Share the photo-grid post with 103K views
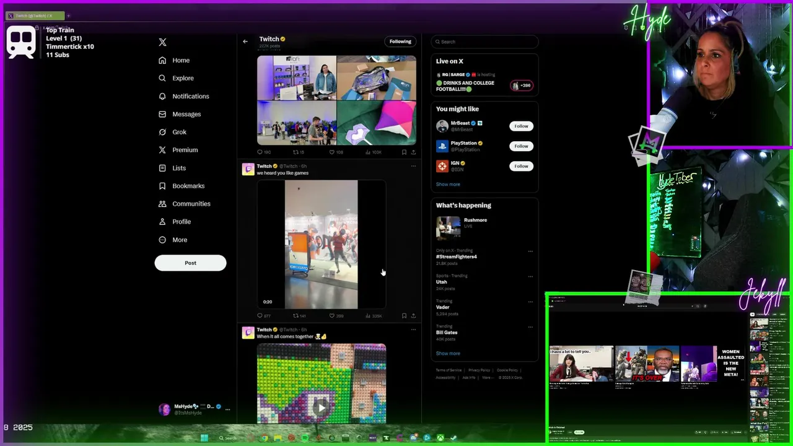This screenshot has width=793, height=446. (413, 152)
